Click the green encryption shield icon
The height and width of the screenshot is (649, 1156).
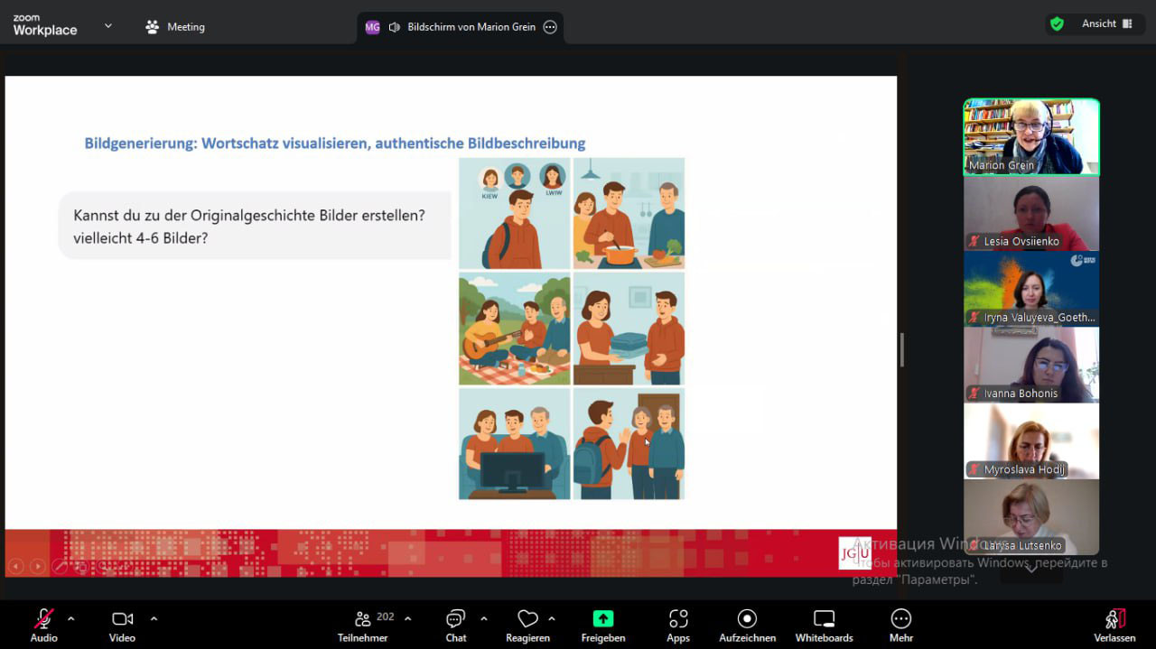1057,24
